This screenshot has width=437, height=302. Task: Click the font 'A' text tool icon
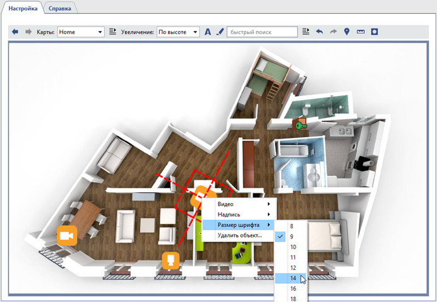208,32
